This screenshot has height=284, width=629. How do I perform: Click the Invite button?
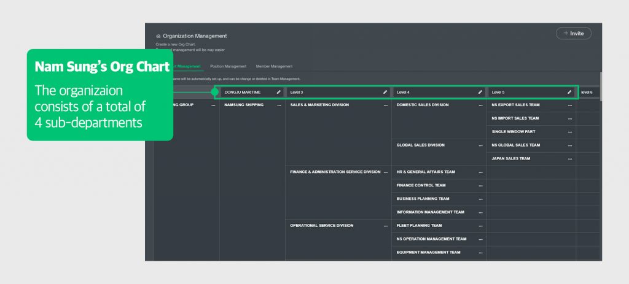tap(573, 33)
